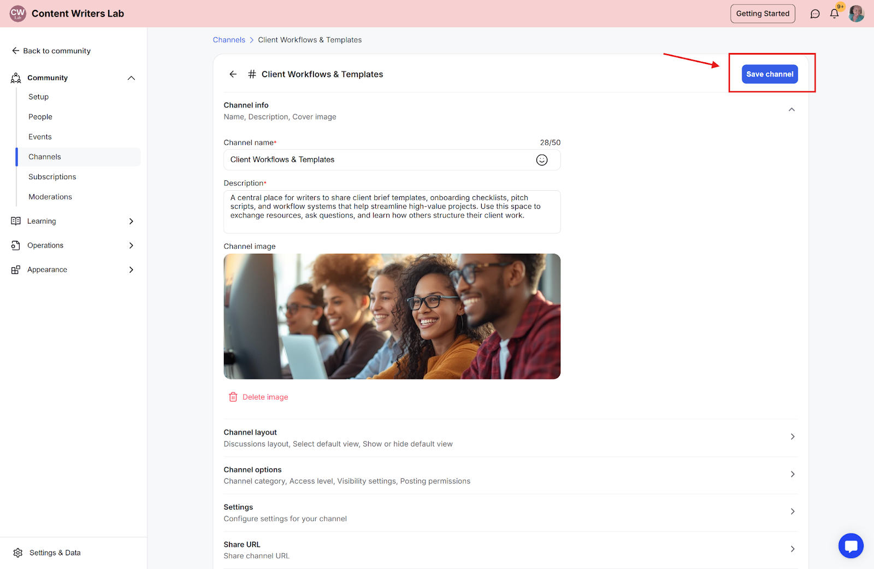Click the Settings & Data gear icon
This screenshot has width=874, height=569.
tap(18, 553)
